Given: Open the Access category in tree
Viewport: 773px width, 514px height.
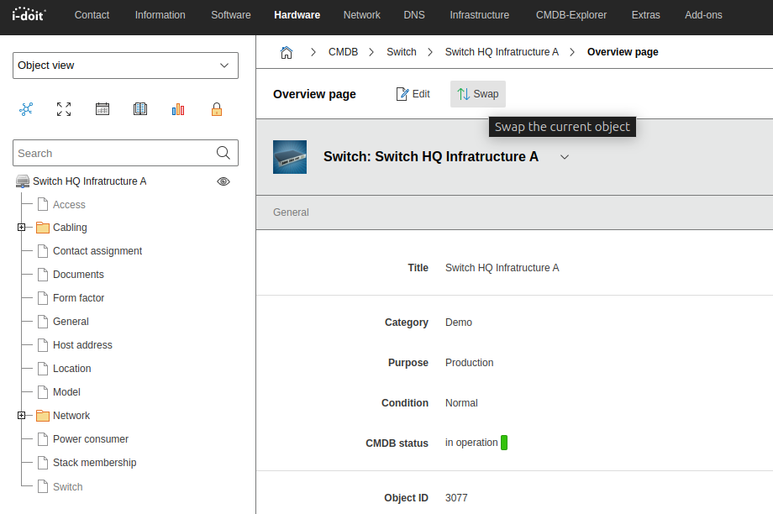Looking at the screenshot, I should pos(69,205).
